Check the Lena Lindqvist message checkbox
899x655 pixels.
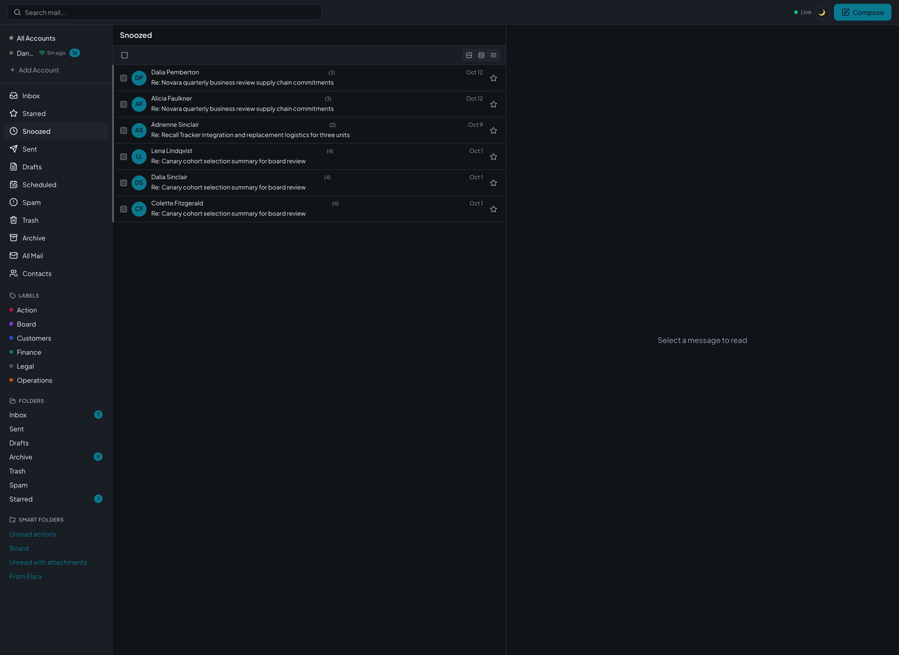[x=124, y=157]
